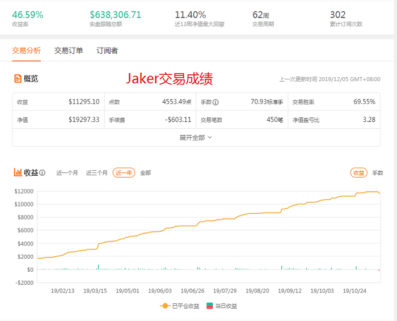Open the 交易分析 tab
397x321 pixels.
pos(26,50)
